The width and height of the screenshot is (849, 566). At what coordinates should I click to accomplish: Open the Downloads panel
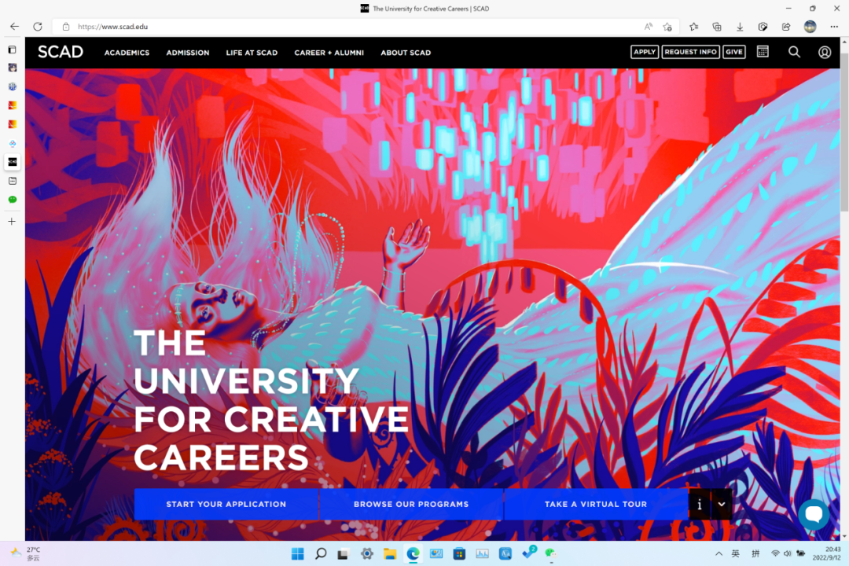click(740, 27)
